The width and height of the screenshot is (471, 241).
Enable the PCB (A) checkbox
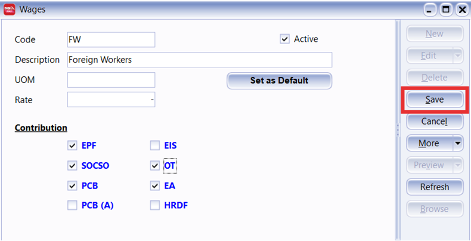pyautogui.click(x=73, y=206)
